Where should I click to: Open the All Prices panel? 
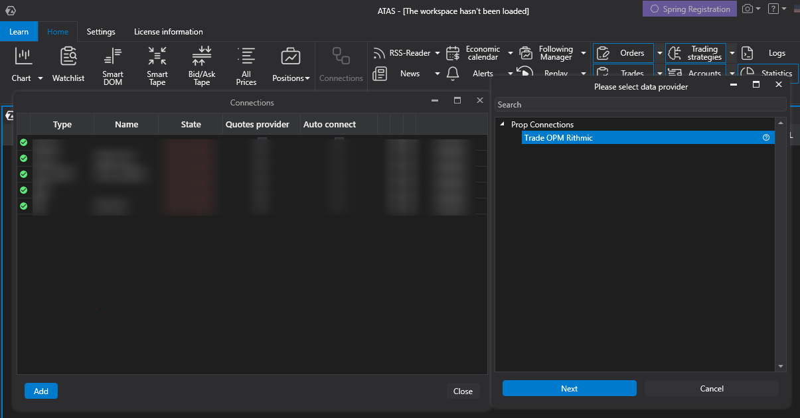(246, 63)
